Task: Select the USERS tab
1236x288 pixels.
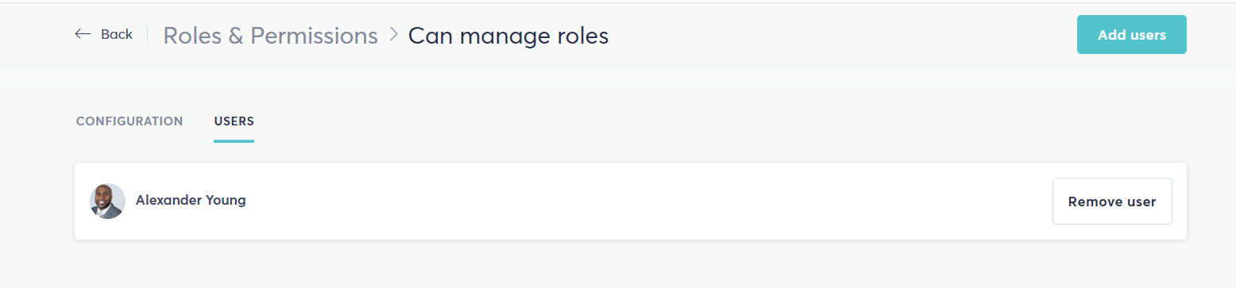Action: [234, 121]
